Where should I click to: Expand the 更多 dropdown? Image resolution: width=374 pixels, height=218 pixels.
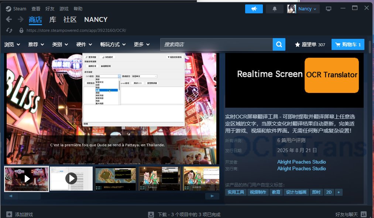click(x=142, y=44)
